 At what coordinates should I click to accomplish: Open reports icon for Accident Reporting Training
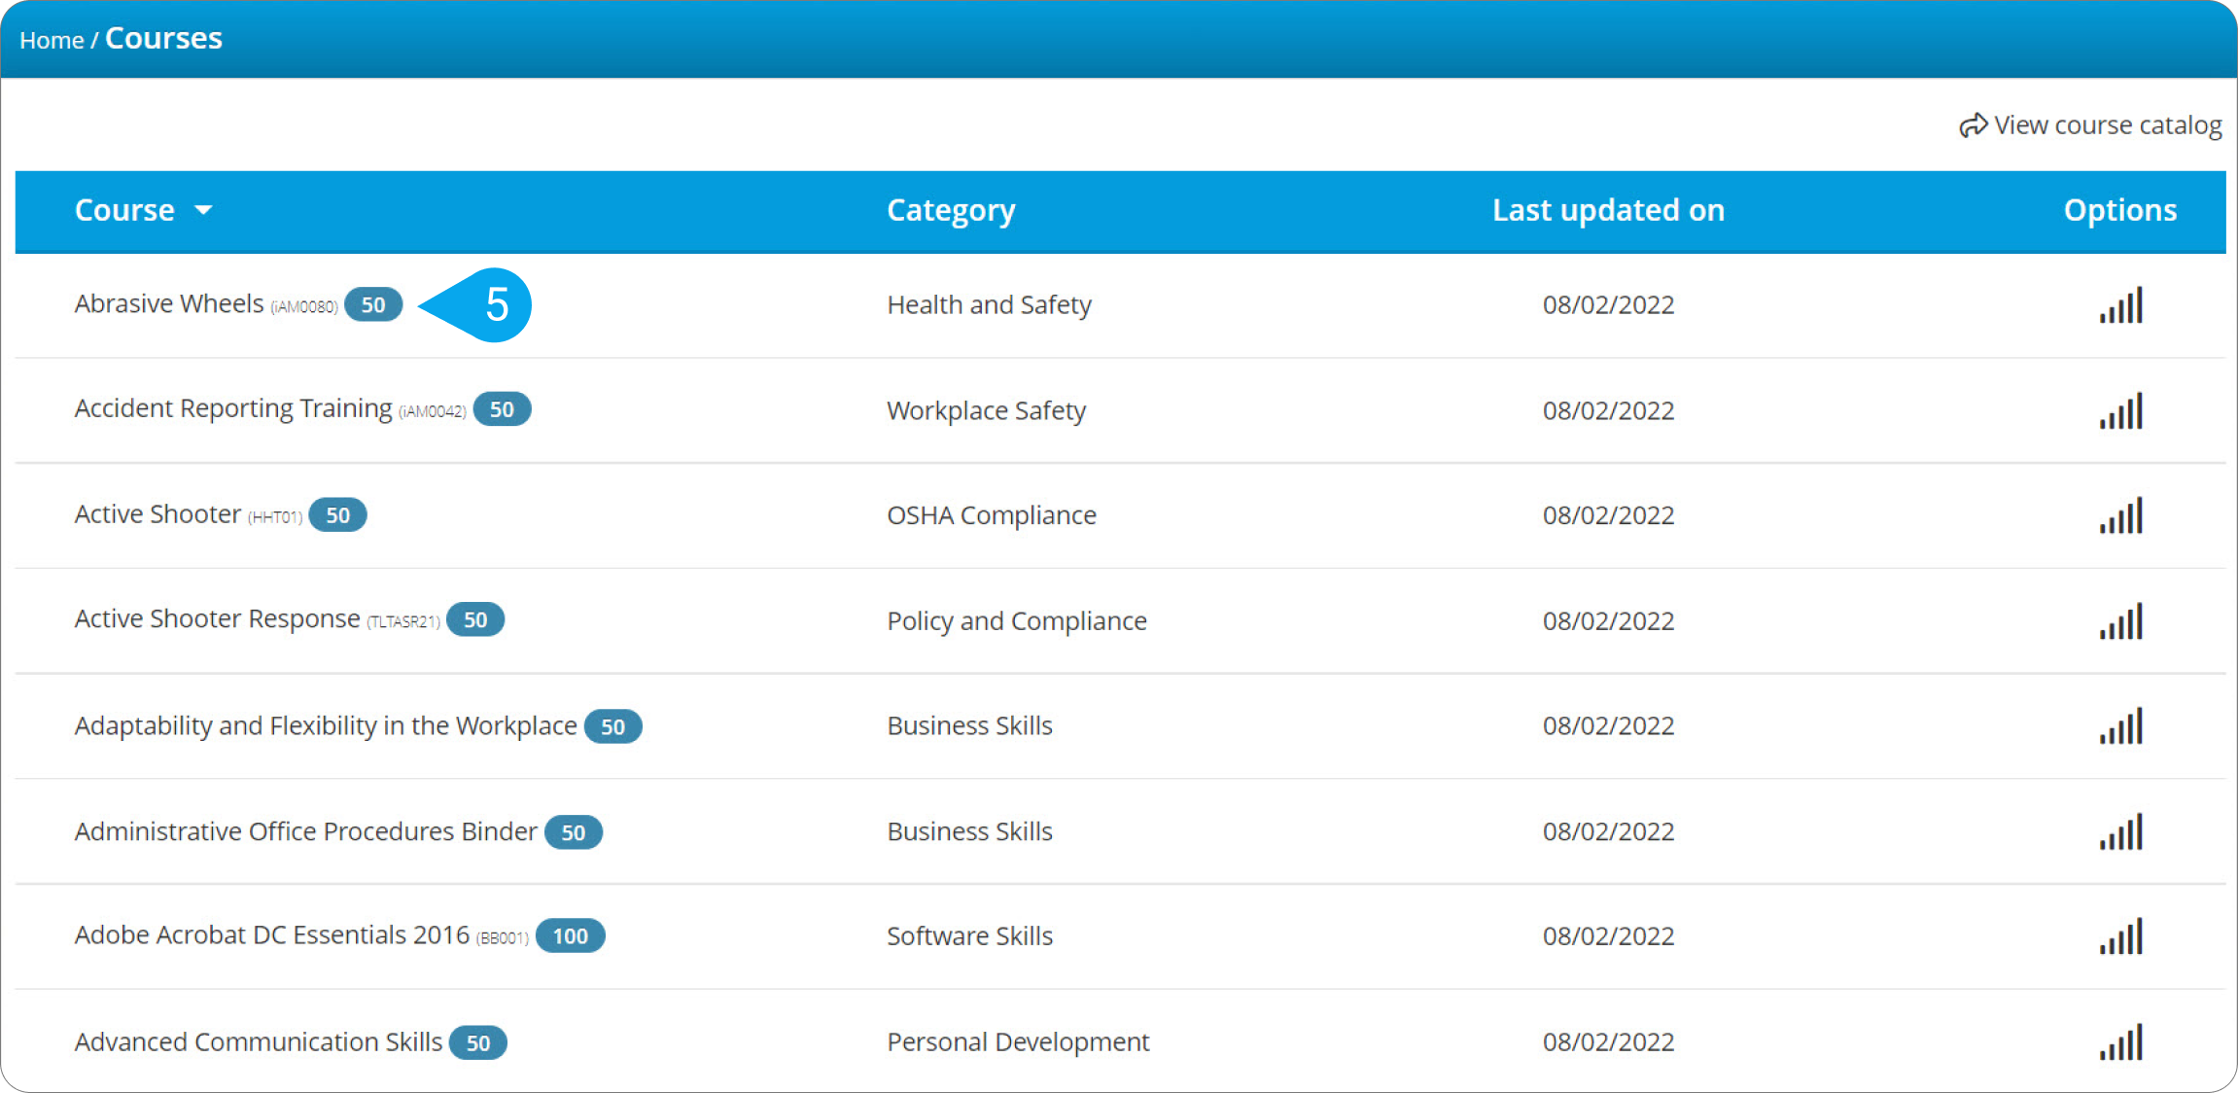coord(2120,411)
